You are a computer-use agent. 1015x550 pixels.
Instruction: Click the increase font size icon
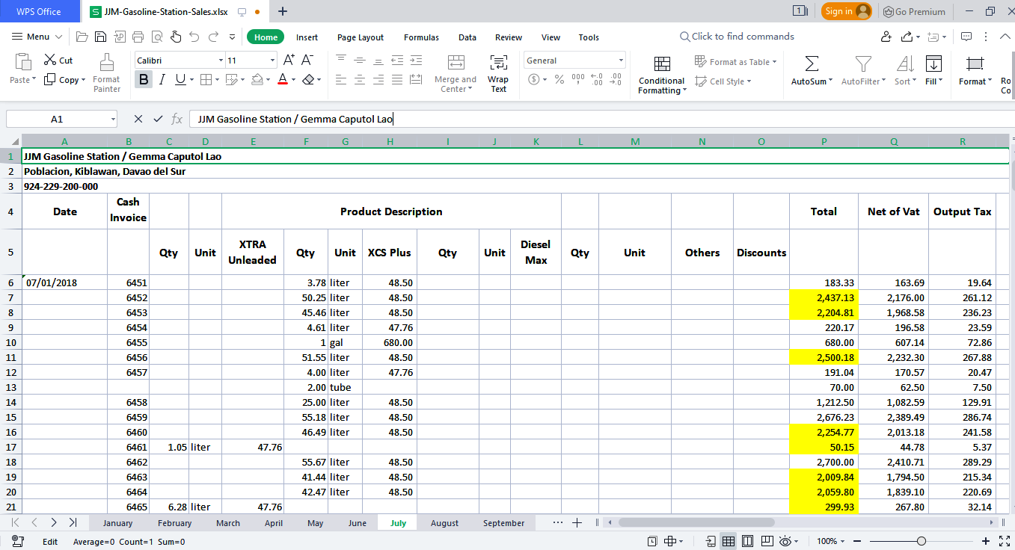tap(289, 60)
